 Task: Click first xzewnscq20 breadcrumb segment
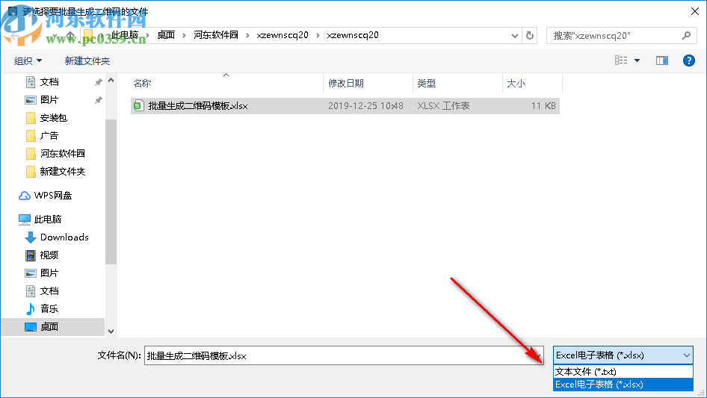(x=283, y=35)
